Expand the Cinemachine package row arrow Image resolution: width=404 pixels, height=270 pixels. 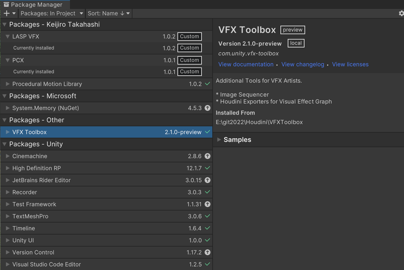click(x=8, y=156)
